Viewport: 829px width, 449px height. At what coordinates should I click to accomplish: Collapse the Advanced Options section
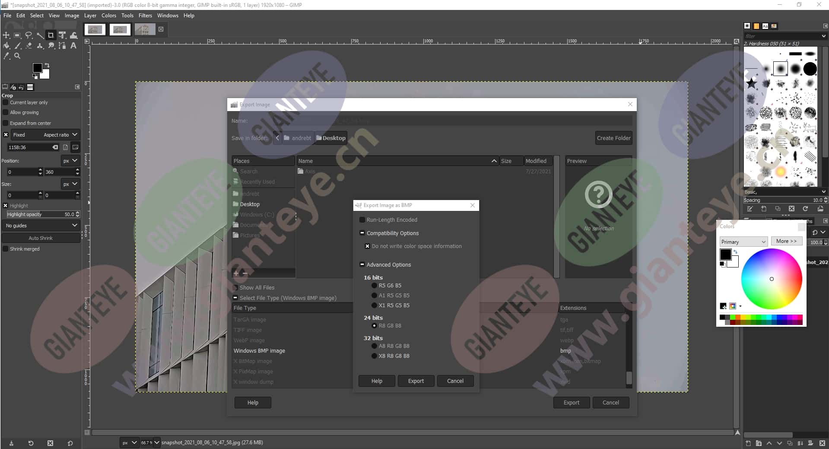click(x=362, y=264)
